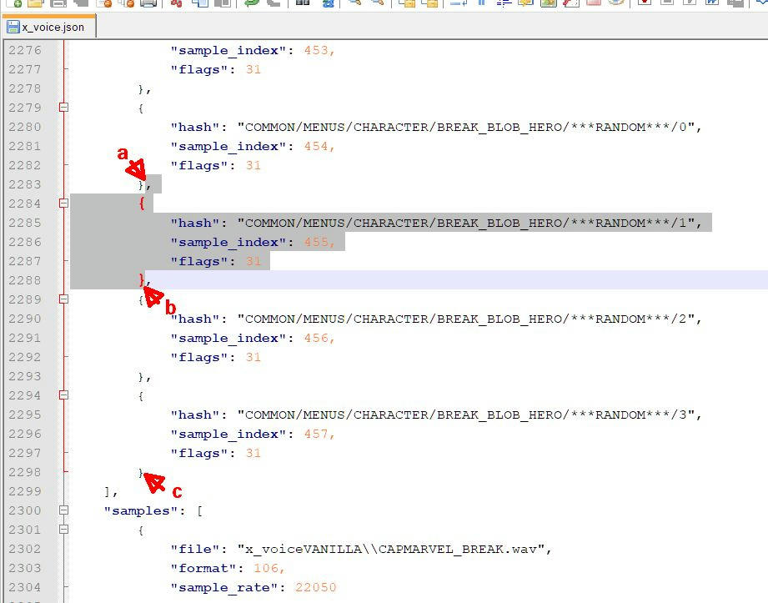Collapse the fold marker at line 2294
The height and width of the screenshot is (603, 768).
click(63, 395)
